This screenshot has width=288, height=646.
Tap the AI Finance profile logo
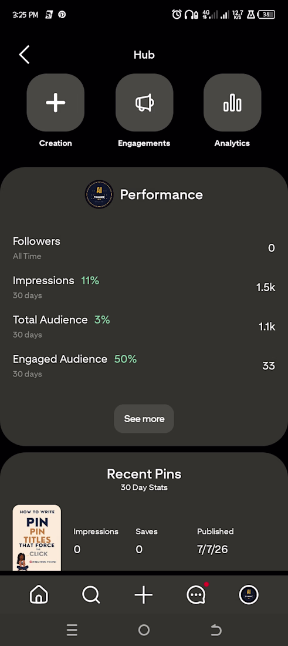pos(99,194)
